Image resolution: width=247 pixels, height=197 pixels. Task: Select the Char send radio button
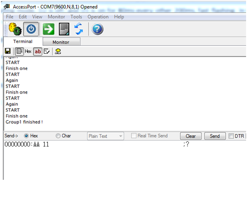(58, 136)
